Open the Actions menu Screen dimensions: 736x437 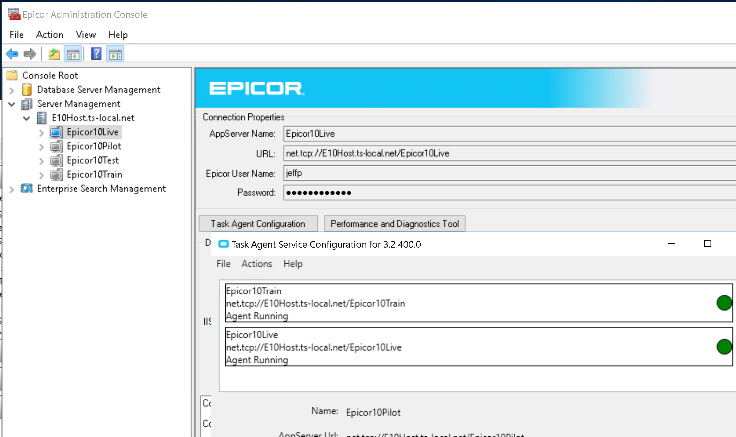[257, 264]
